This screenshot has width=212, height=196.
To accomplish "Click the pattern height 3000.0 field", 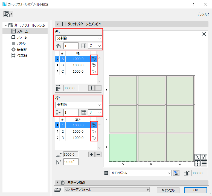I will [199, 173].
